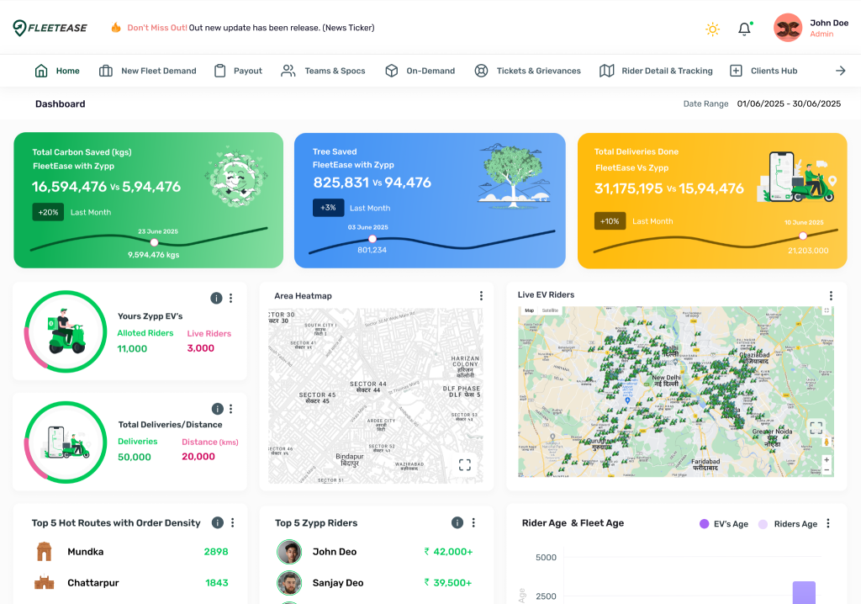Show info for Yours Zypp EV's card
Viewport: 861px width, 604px height.
point(216,298)
